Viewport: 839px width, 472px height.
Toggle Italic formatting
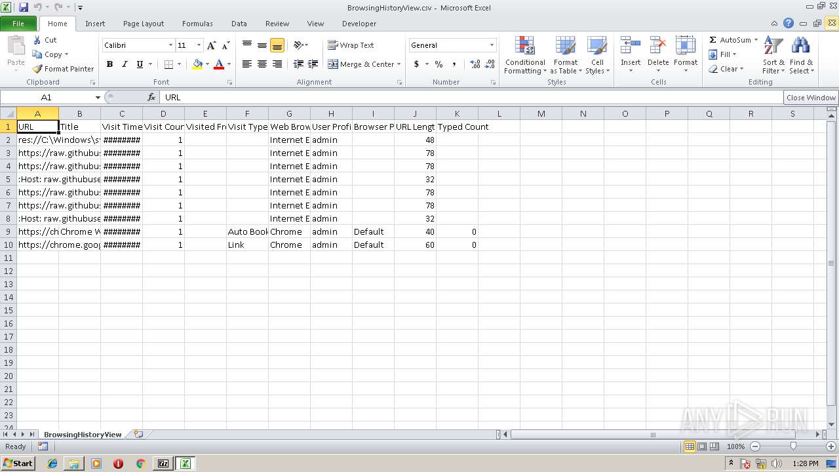point(125,64)
